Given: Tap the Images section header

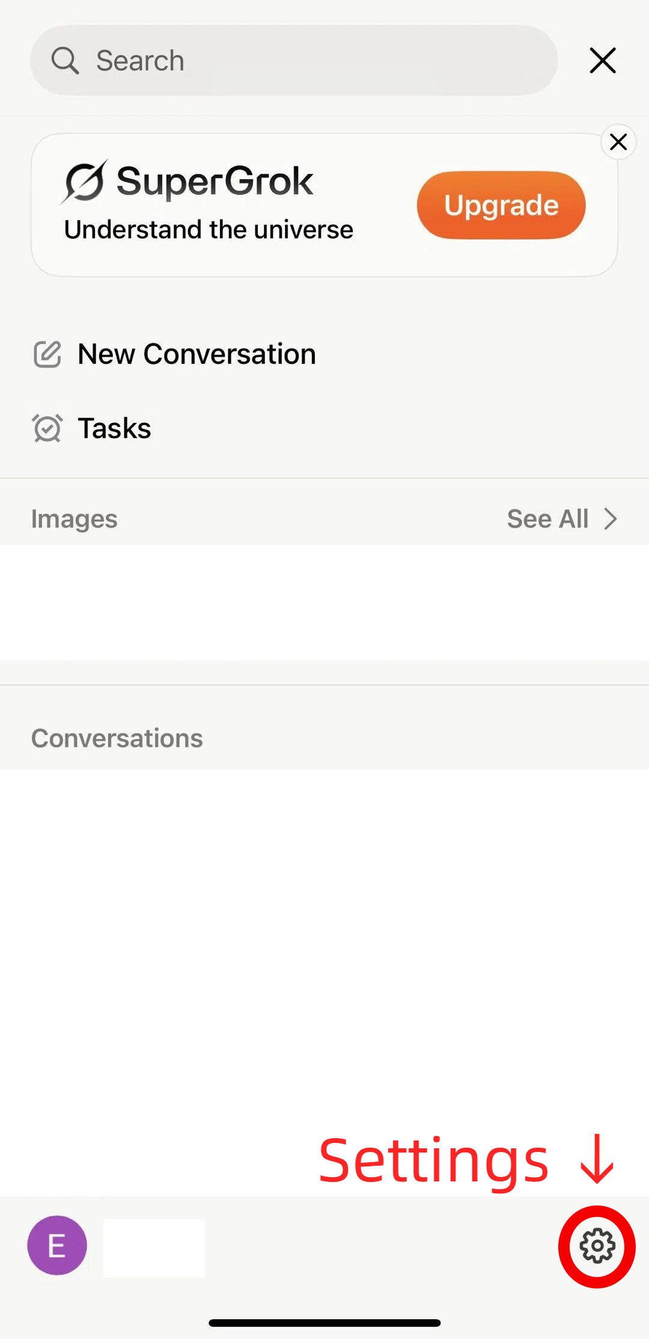Looking at the screenshot, I should pos(75,519).
